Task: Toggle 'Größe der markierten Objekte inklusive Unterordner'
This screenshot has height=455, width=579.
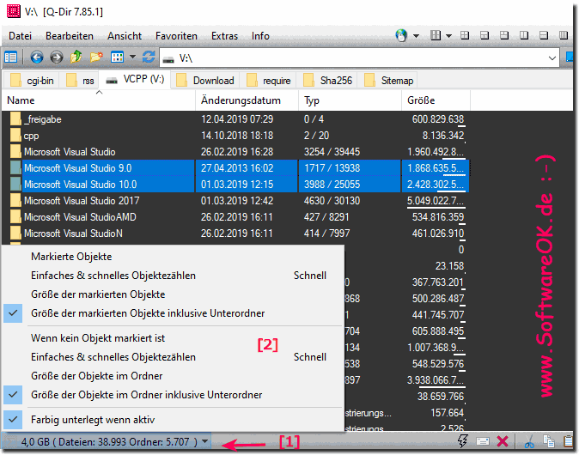Action: [148, 313]
